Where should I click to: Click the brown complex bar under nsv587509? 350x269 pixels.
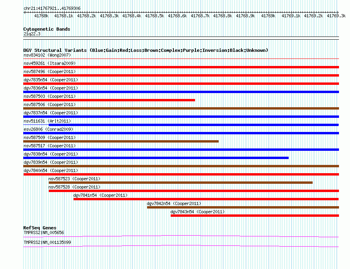(x=121, y=141)
